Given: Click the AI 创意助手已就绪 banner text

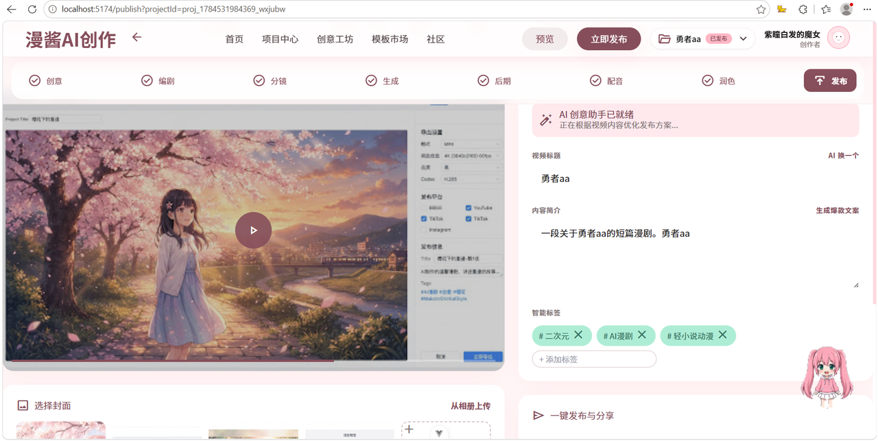Looking at the screenshot, I should click(x=596, y=115).
